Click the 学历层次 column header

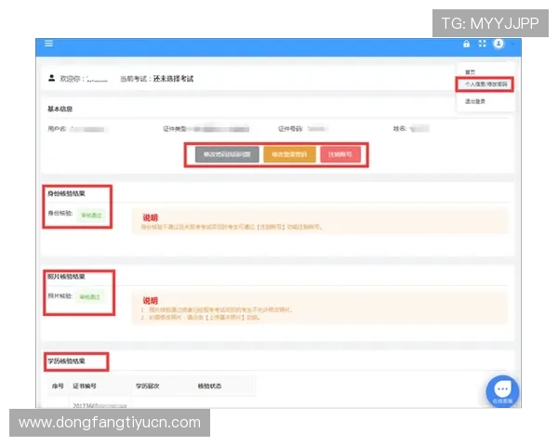149,385
